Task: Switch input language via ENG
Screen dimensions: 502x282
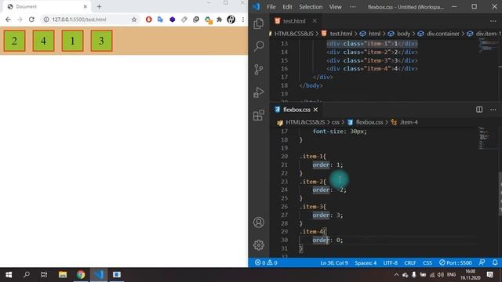Action: coord(452,275)
